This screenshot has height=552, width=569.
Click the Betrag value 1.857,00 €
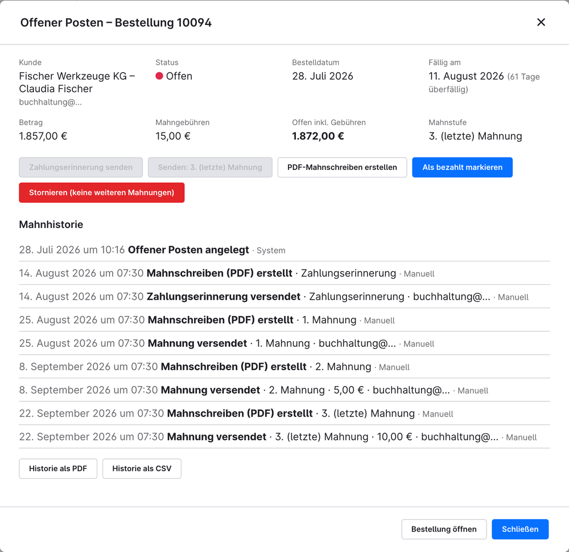43,136
